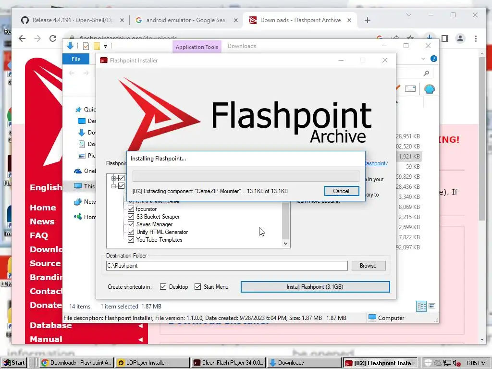Select Homegroup icon in explorer sidebar
Image resolution: width=492 pixels, height=369 pixels.
(x=77, y=217)
